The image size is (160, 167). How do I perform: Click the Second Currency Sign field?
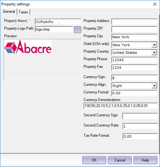point(140,116)
